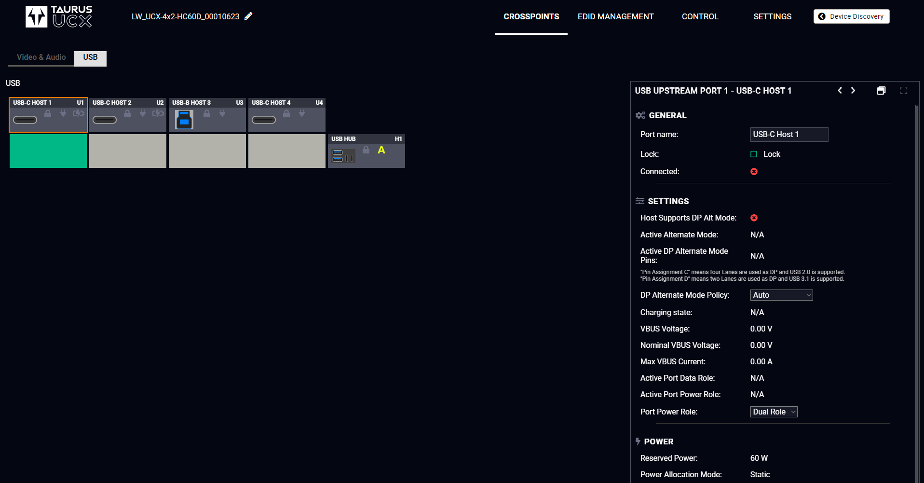Click the plug icon on USB-C Host 1

(63, 113)
